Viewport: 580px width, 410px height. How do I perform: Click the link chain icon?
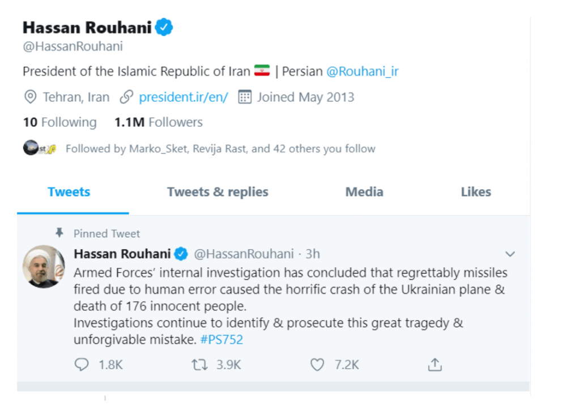(x=126, y=97)
